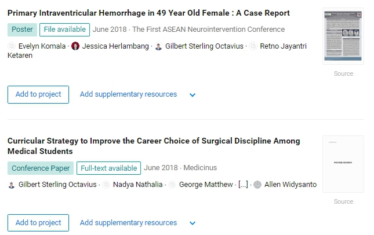Image resolution: width=374 pixels, height=235 pixels.
Task: Open the conference paper preview thumbnail
Action: tap(343, 164)
